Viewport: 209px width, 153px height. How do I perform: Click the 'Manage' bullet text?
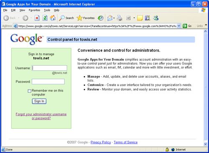[94, 76]
